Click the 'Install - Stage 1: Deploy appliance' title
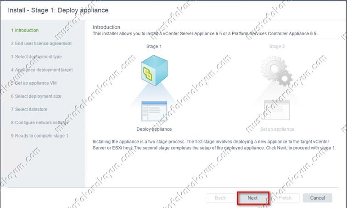 coord(58,10)
